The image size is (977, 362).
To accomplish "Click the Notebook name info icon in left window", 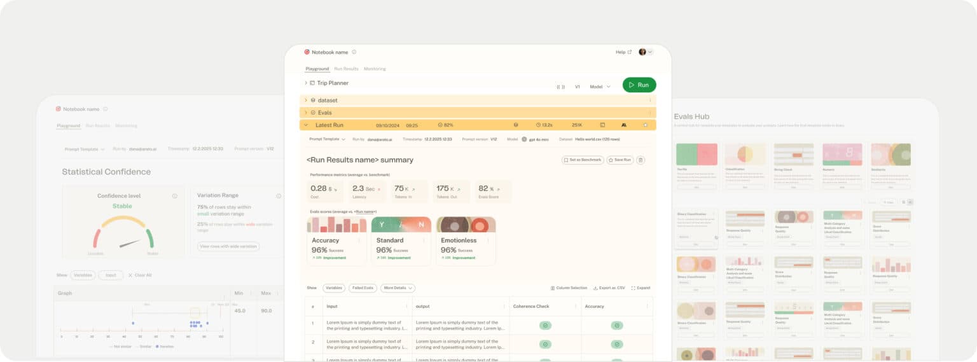I will (106, 109).
